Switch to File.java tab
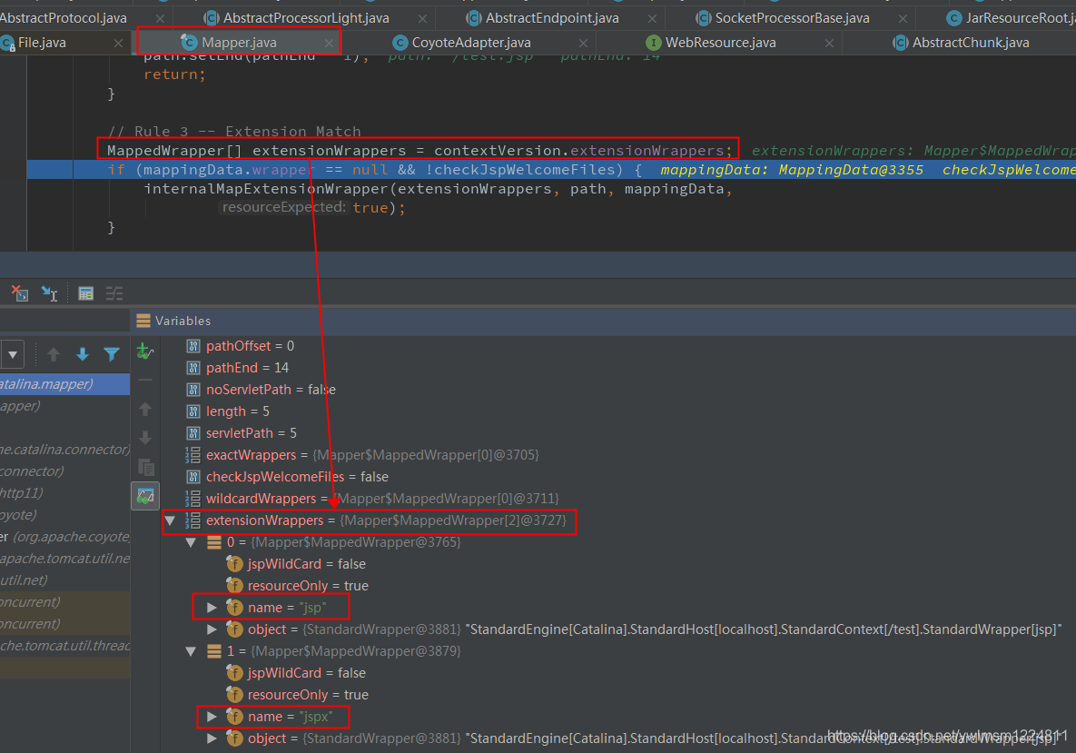This screenshot has width=1076, height=753. point(41,43)
